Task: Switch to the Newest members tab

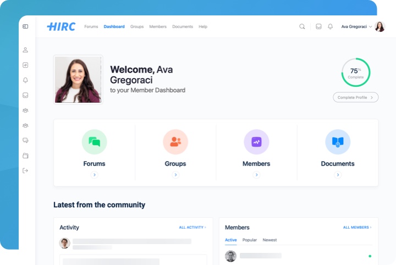Action: point(269,240)
